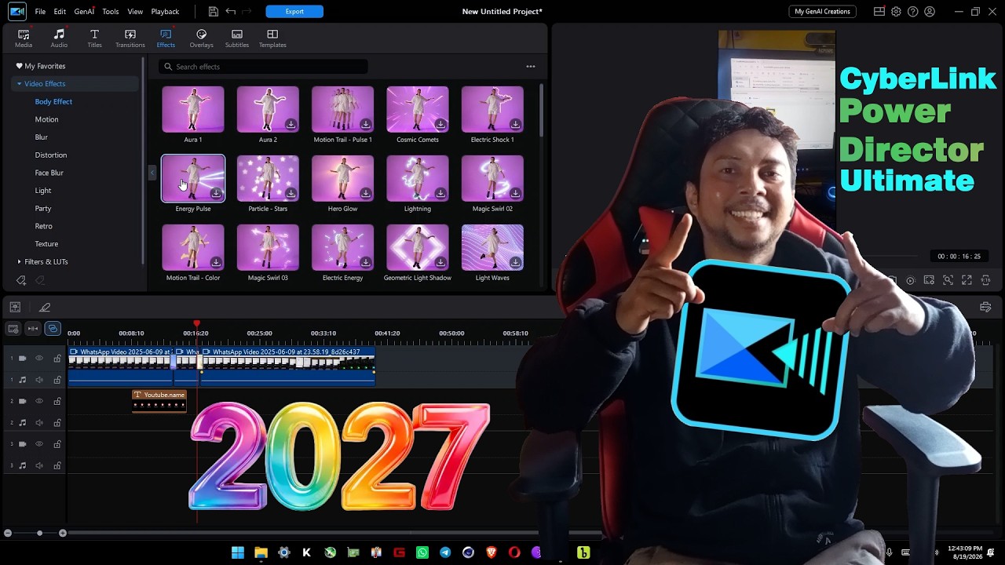1005x565 pixels.
Task: Click the Export button
Action: [x=294, y=12]
